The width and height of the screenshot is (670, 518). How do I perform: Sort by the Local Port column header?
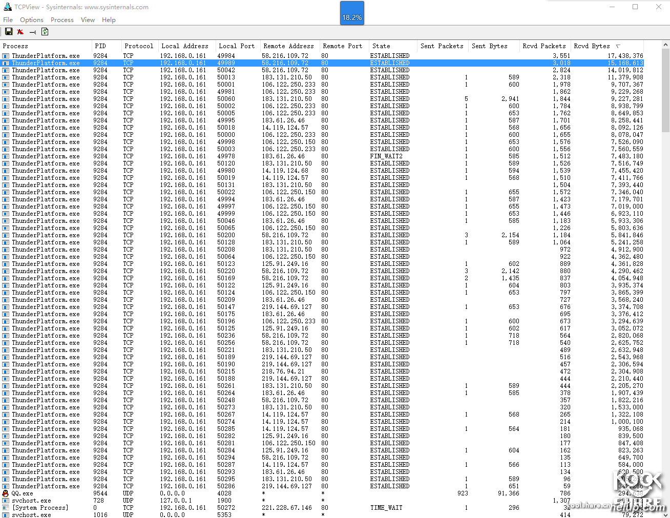(x=237, y=46)
